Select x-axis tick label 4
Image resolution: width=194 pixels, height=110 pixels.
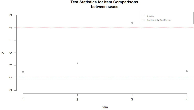[187, 99]
